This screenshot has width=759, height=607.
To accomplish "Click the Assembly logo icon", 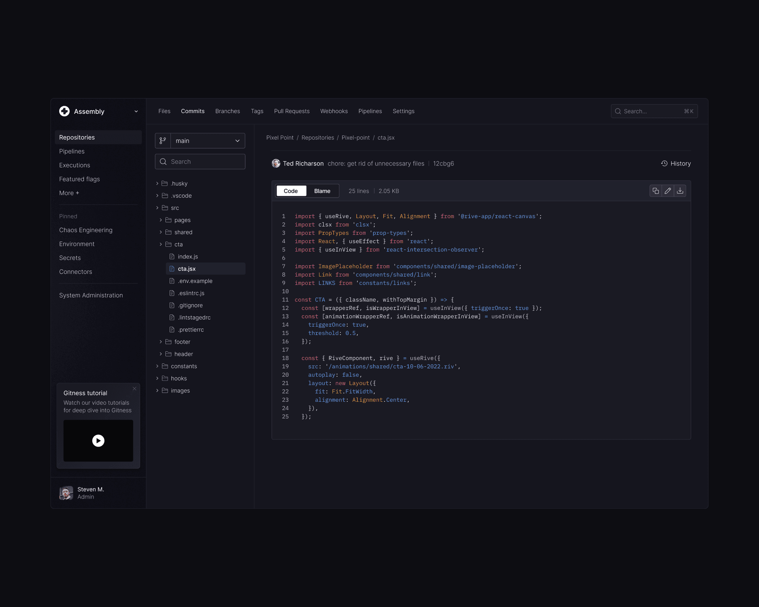I will click(x=65, y=111).
